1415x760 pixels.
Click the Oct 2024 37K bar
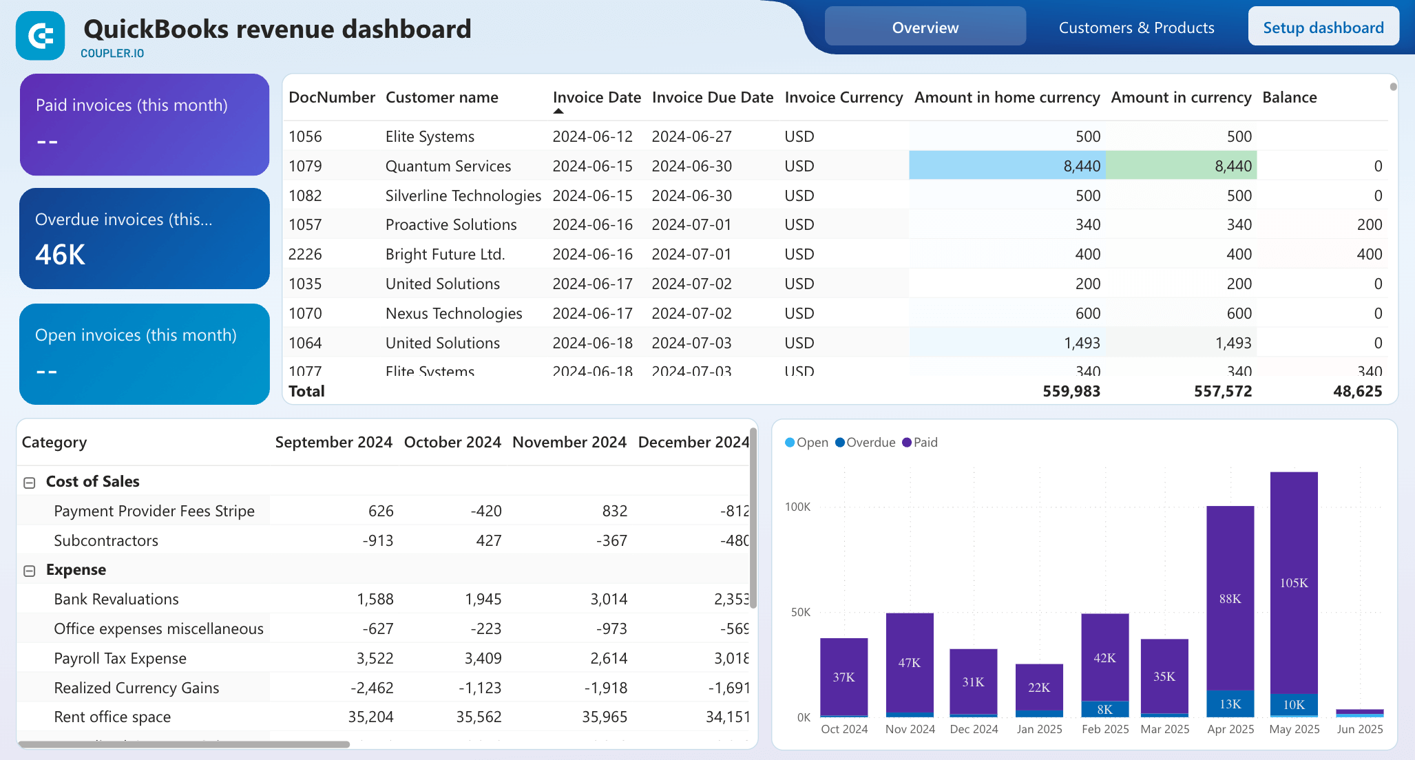click(x=843, y=677)
